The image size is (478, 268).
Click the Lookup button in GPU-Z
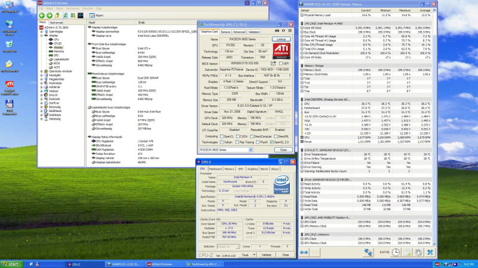tap(281, 39)
